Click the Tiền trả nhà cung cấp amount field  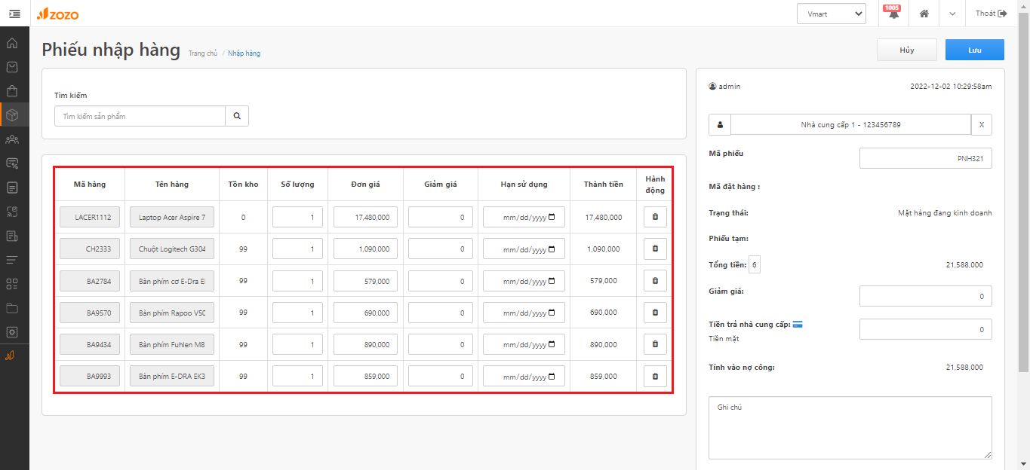click(926, 329)
